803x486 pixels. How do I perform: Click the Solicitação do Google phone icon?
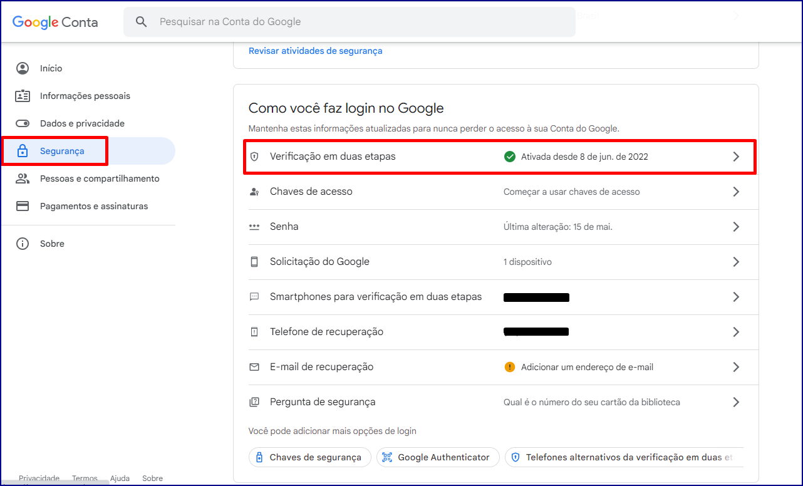(x=254, y=262)
